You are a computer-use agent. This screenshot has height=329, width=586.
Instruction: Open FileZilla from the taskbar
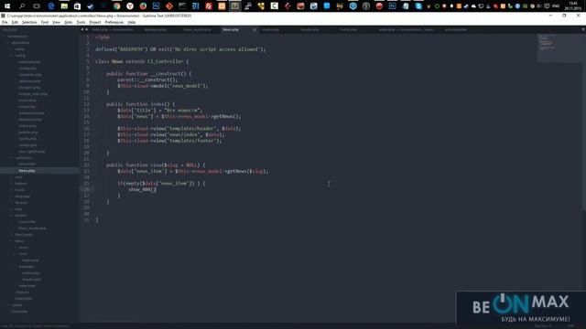tap(209, 6)
